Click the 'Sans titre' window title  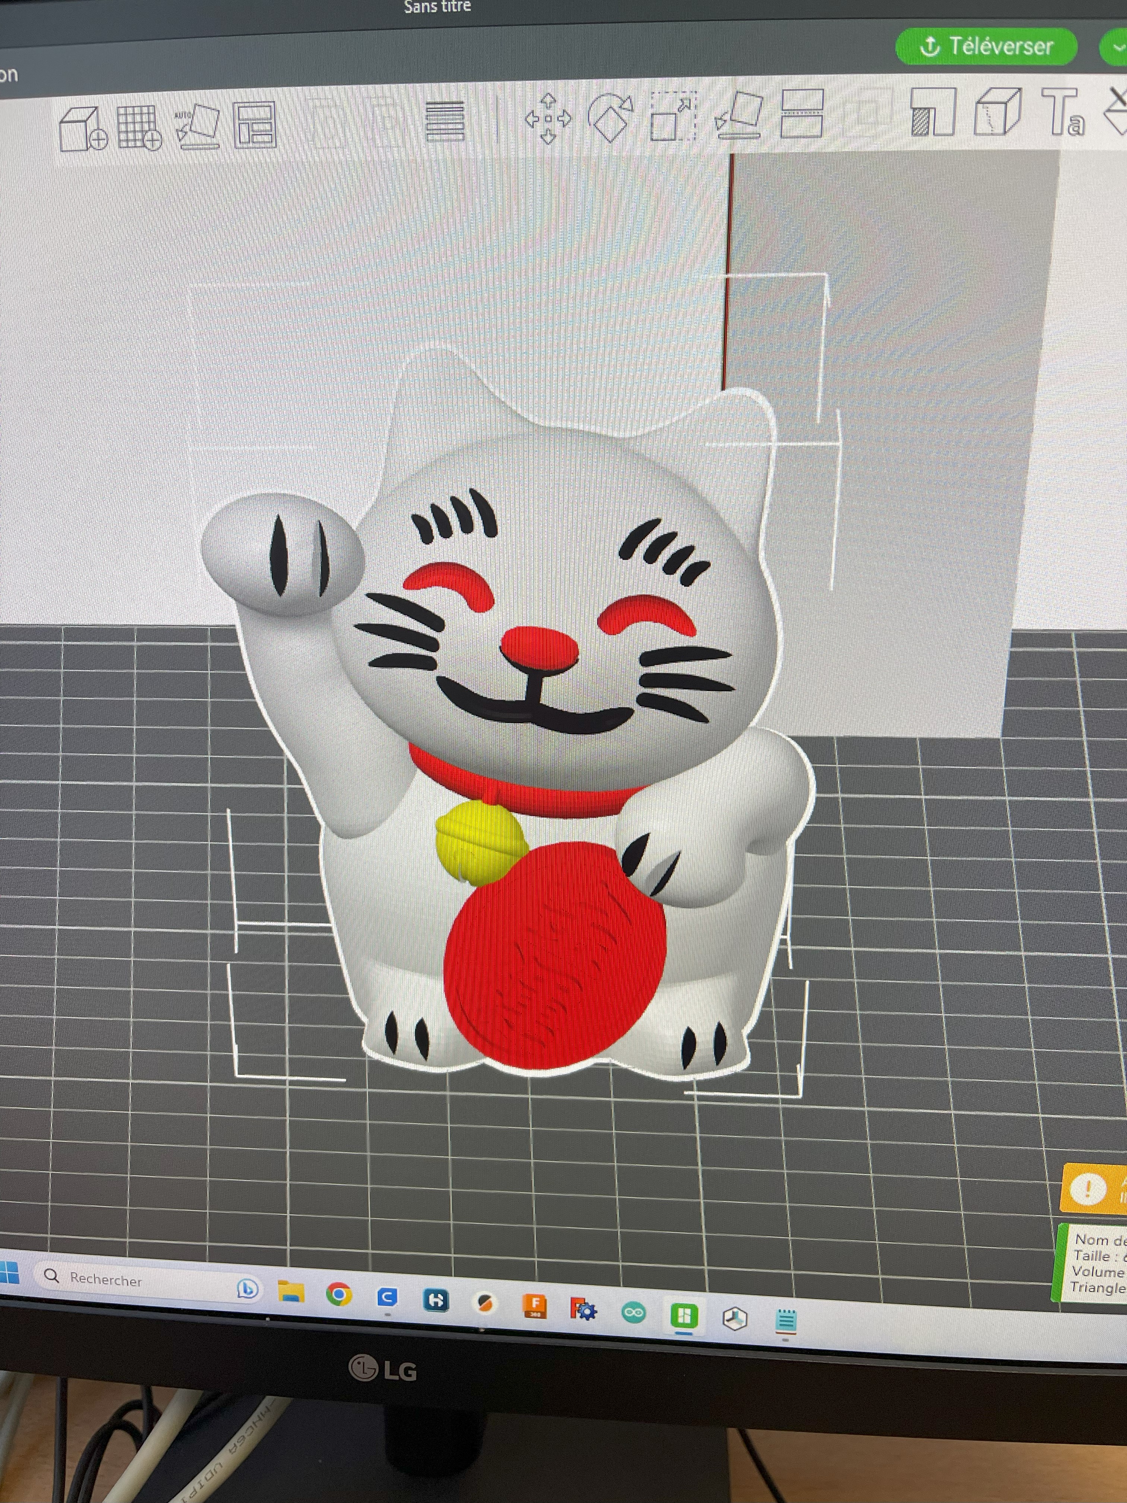[437, 7]
